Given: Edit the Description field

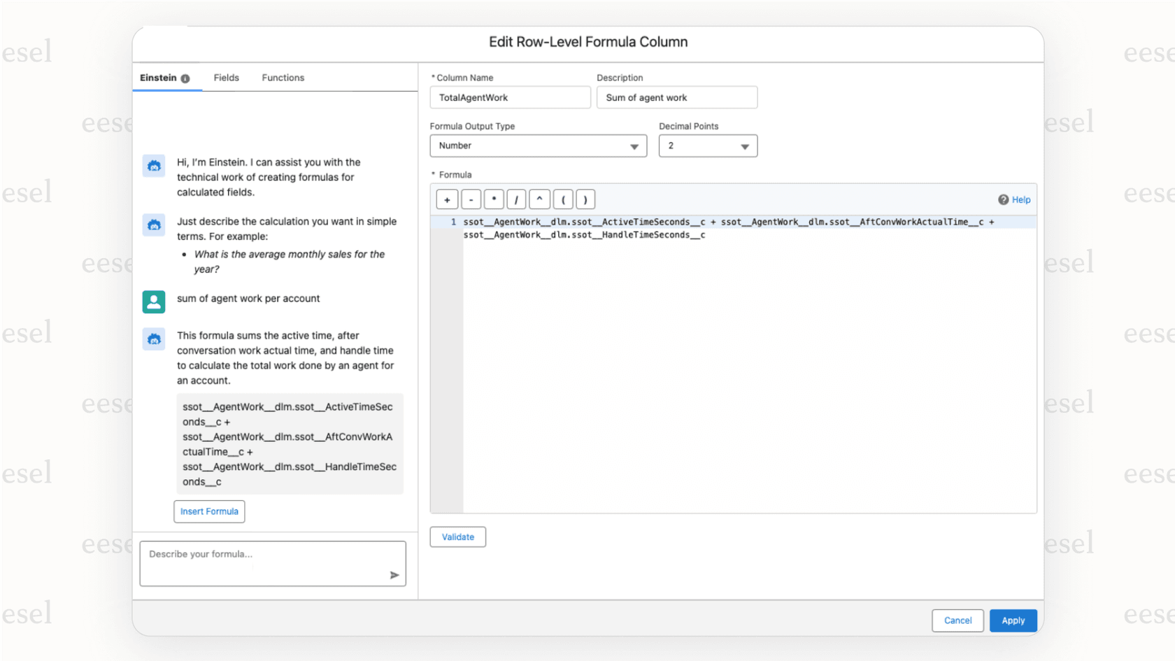Looking at the screenshot, I should (677, 97).
